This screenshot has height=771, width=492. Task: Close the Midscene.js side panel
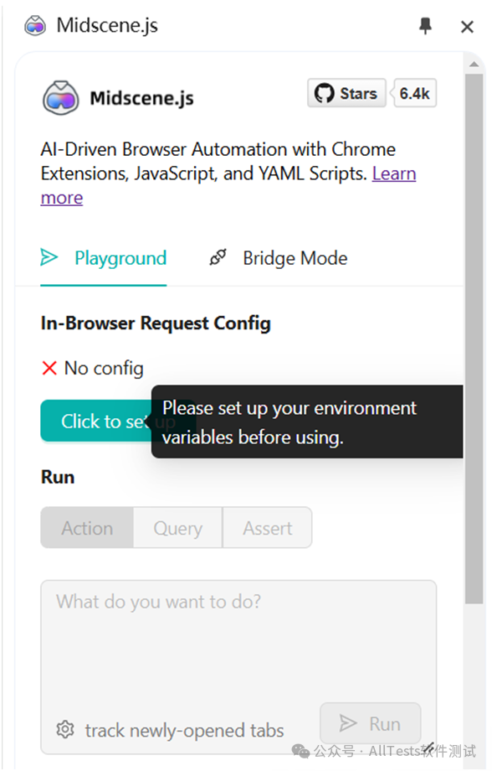tap(467, 27)
